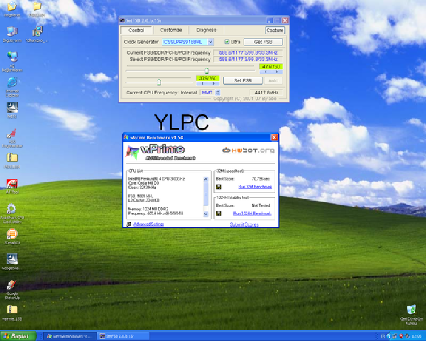This screenshot has height=341, width=426.
Task: Select the Google SketchUp shortcut
Action: (x=12, y=290)
